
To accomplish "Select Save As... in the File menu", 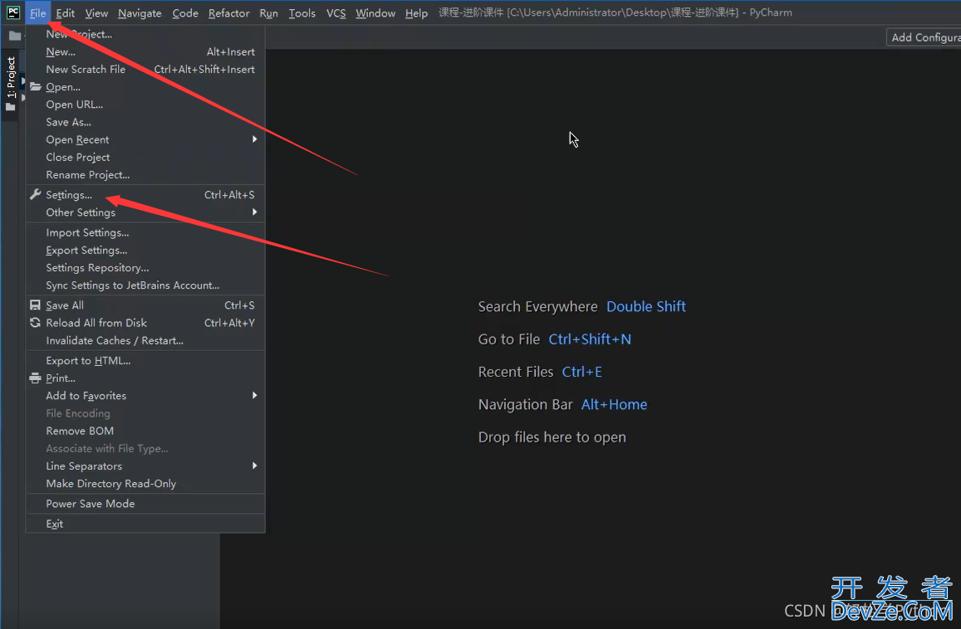I will (x=145, y=123).
